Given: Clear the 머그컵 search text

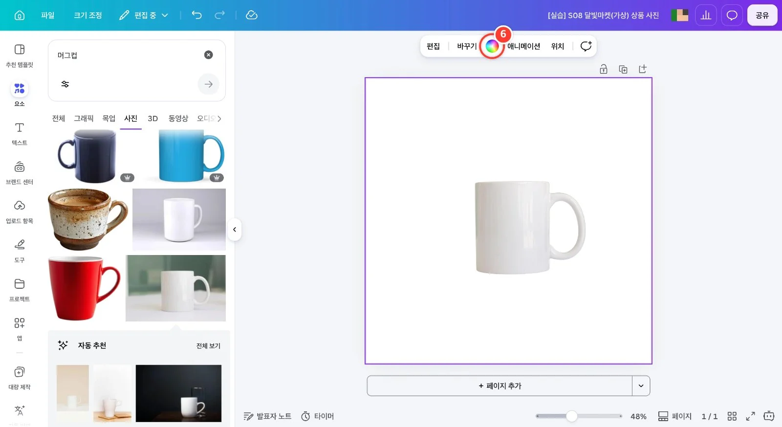Looking at the screenshot, I should point(209,55).
